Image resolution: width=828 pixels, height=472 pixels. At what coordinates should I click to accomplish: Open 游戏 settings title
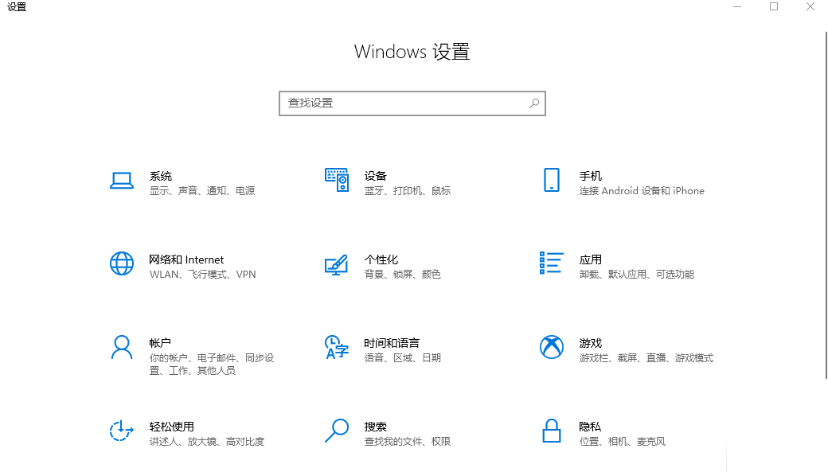pos(591,343)
